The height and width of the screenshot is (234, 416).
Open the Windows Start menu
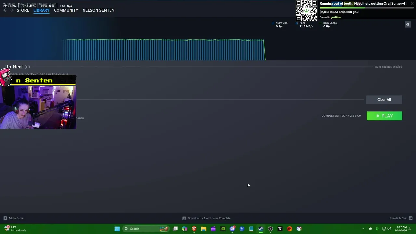pos(117,229)
